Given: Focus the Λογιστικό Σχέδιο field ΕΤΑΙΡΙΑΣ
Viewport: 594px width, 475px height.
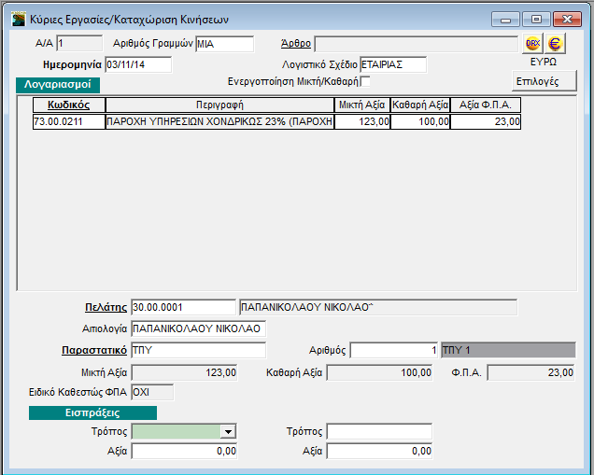Looking at the screenshot, I should pyautogui.click(x=393, y=64).
